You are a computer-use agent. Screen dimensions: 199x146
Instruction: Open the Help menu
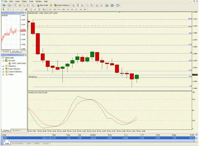pyautogui.click(x=46, y=1)
